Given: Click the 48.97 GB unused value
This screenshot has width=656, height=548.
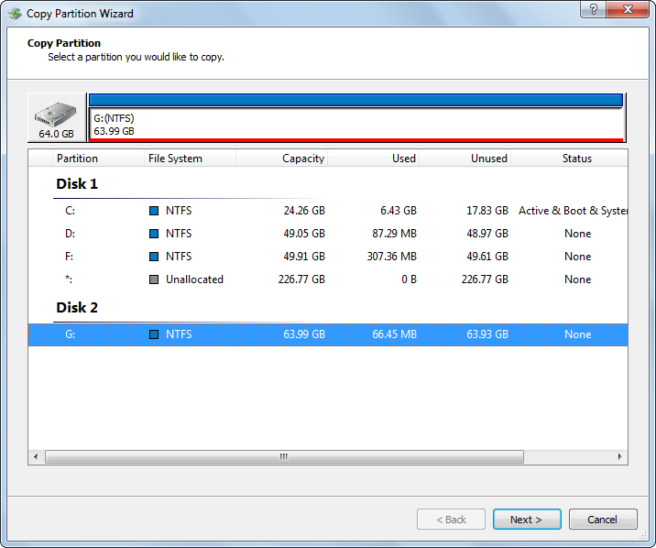Looking at the screenshot, I should click(487, 234).
